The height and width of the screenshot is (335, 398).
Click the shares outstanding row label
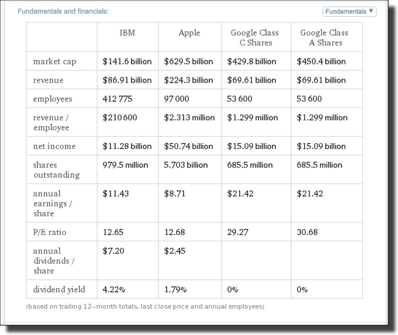click(57, 170)
